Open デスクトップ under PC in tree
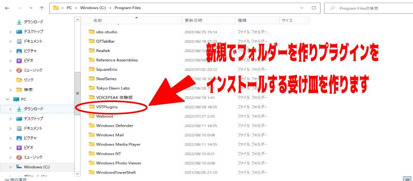 coord(33,118)
